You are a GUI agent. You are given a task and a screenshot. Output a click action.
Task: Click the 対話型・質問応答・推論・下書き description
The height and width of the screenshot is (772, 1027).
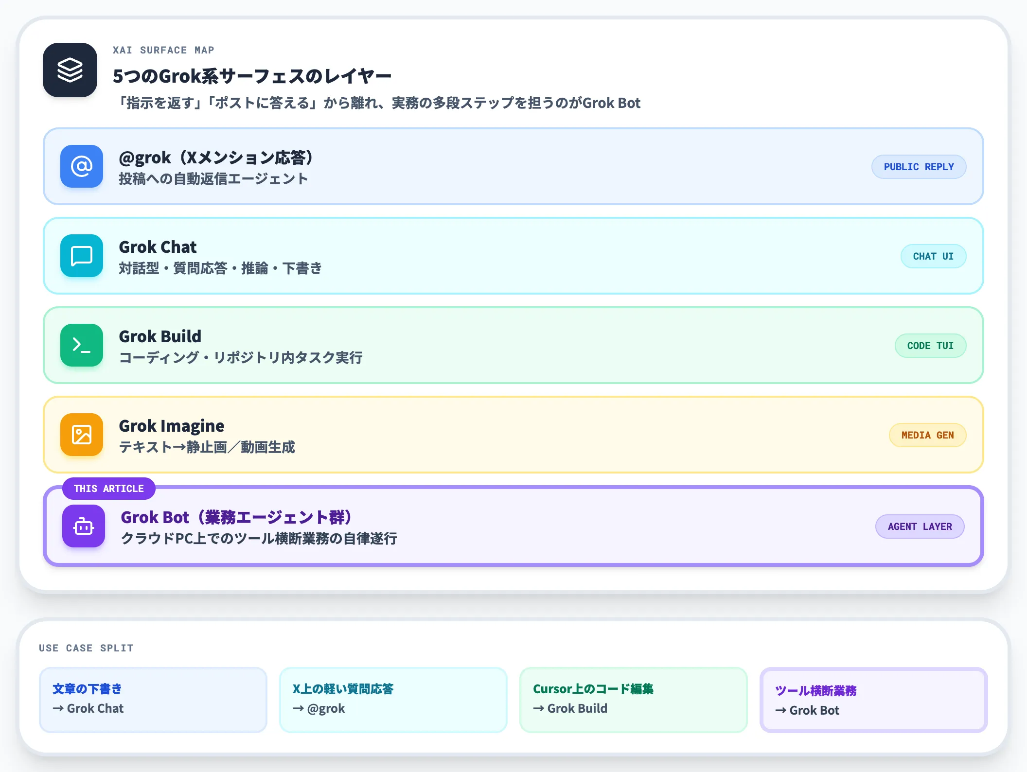point(220,268)
